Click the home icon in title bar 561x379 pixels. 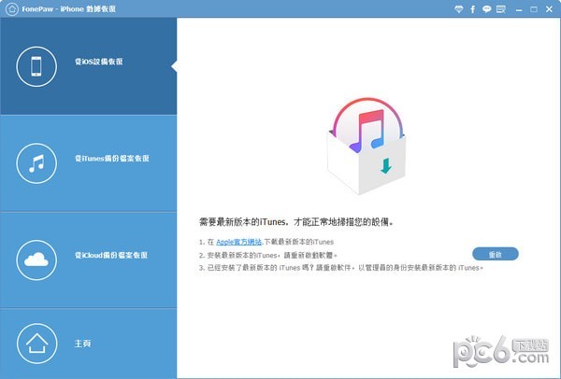click(12, 9)
